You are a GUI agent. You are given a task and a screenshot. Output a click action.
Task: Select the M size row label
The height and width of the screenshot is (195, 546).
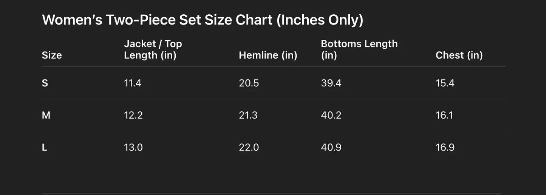pyautogui.click(x=46, y=115)
